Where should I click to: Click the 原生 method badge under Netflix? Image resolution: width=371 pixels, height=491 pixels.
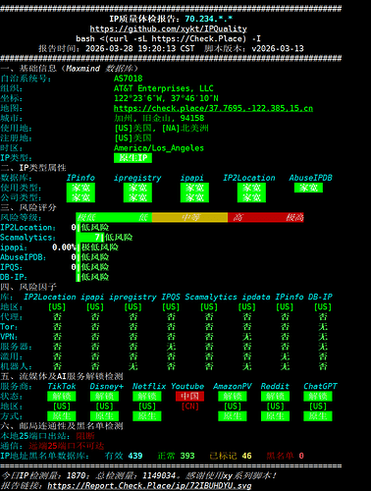[147, 416]
